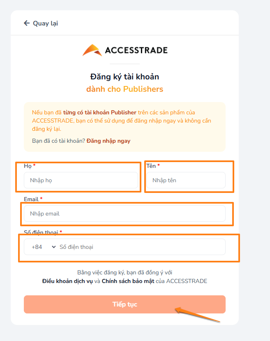Open the "Đăng nhập ngay" login link
This screenshot has height=341, width=270.
(x=108, y=141)
